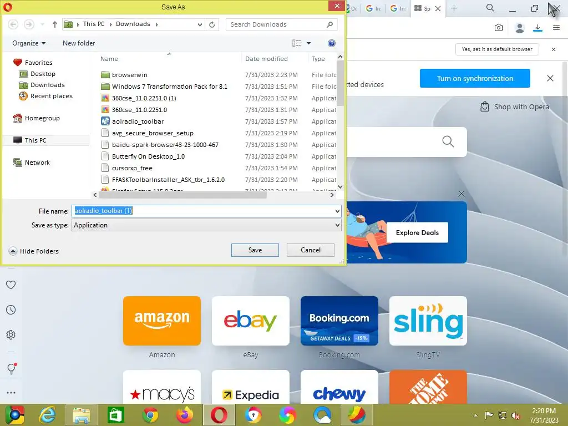568x426 pixels.
Task: Open Windows Store from the taskbar
Action: (116, 415)
